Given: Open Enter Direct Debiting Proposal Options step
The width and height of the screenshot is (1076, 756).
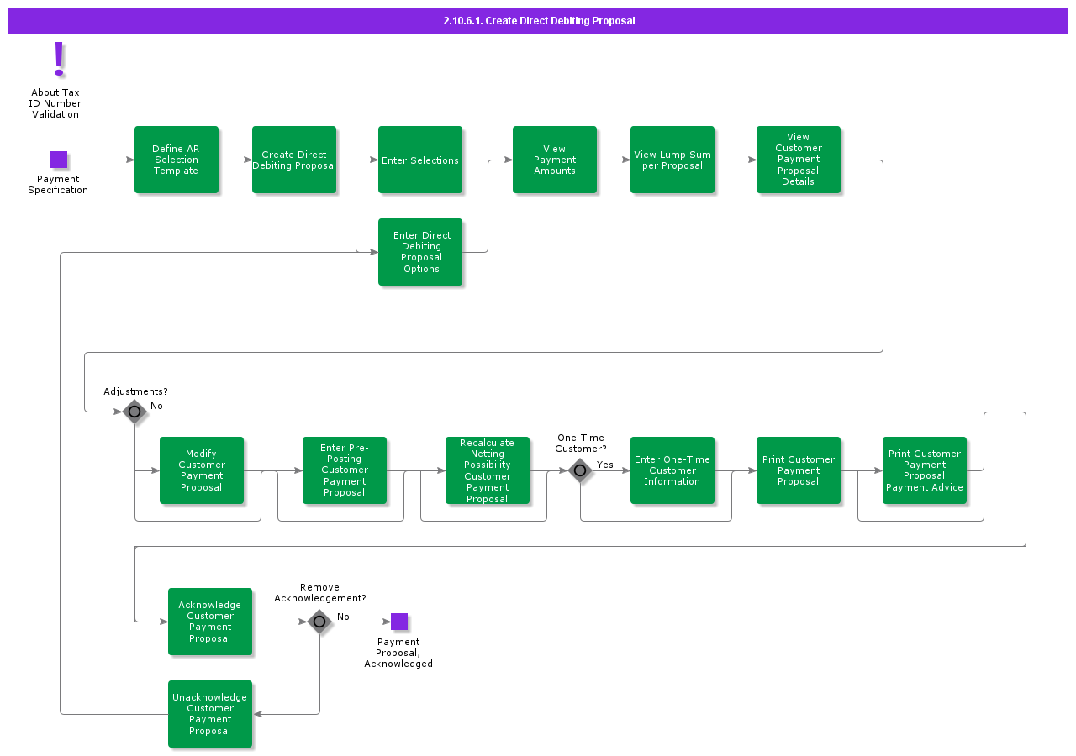Looking at the screenshot, I should point(420,252).
